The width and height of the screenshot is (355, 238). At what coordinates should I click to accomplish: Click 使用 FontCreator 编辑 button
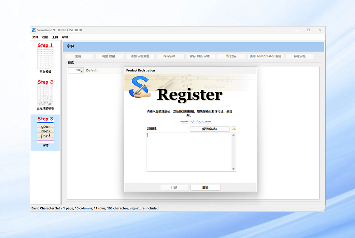[265, 56]
